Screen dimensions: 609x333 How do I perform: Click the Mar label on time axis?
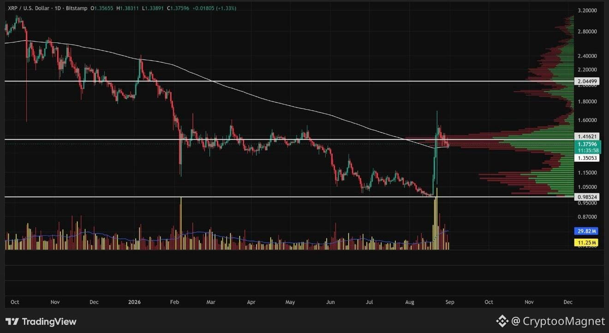[211, 302]
